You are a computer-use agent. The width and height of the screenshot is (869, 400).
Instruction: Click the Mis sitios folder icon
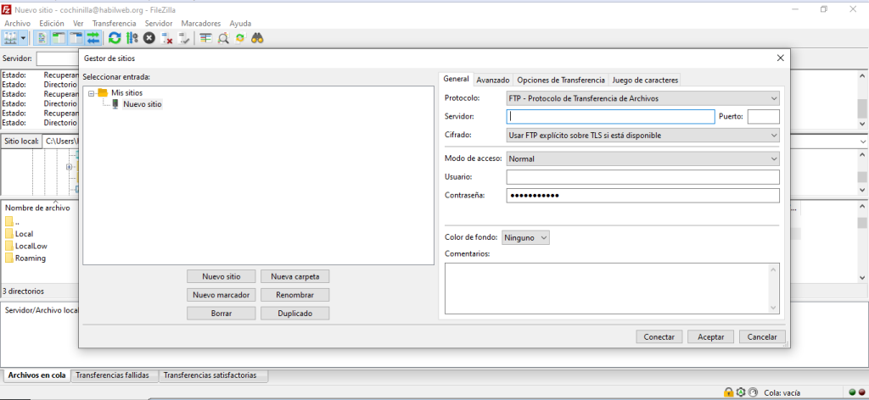click(103, 92)
